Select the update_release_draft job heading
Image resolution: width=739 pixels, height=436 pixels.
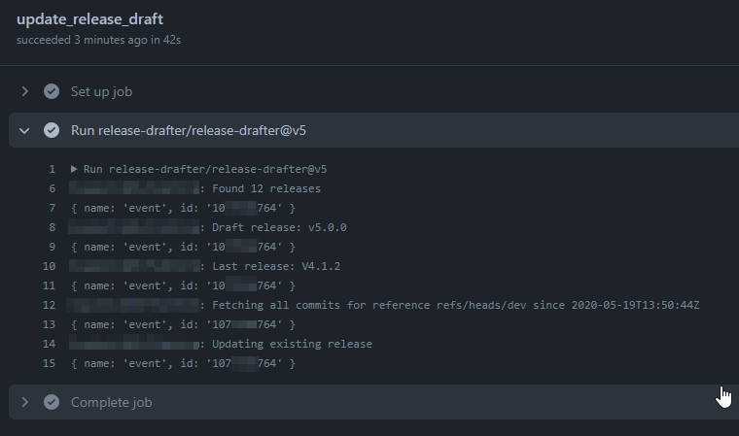90,18
